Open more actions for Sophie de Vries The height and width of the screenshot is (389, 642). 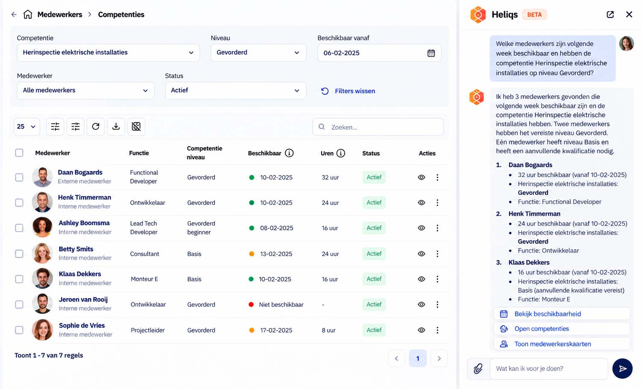437,330
